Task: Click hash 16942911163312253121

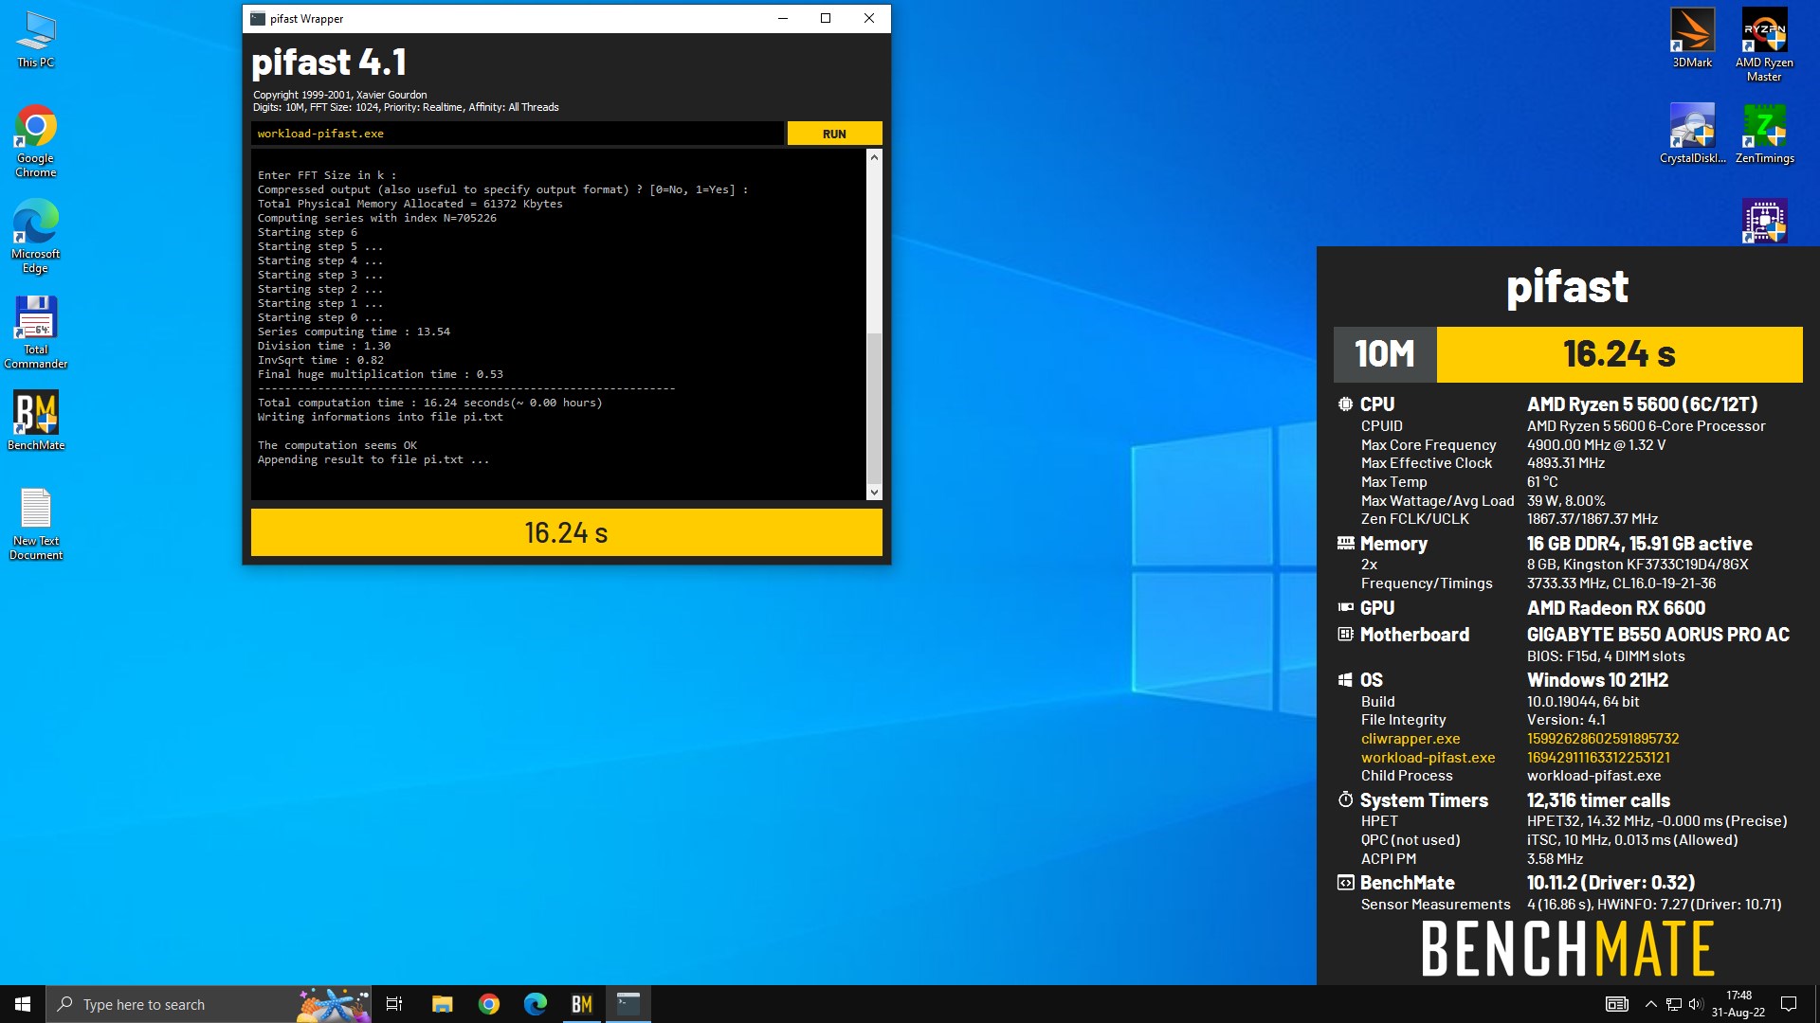Action: [1598, 758]
